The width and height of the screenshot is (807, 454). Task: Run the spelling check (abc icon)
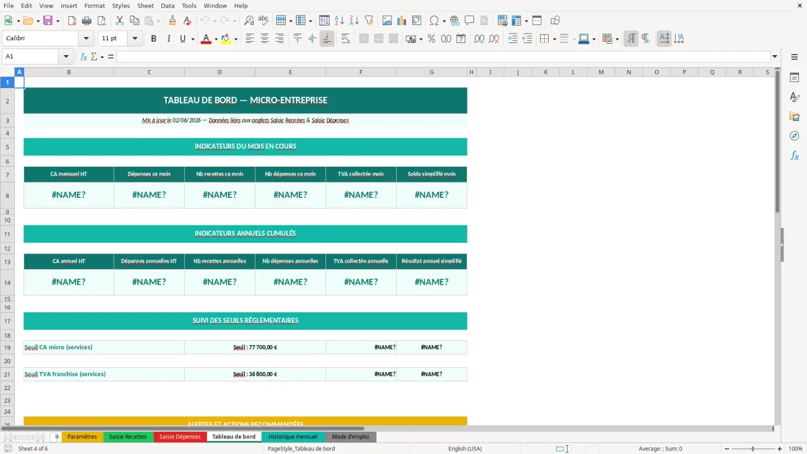[x=263, y=21]
